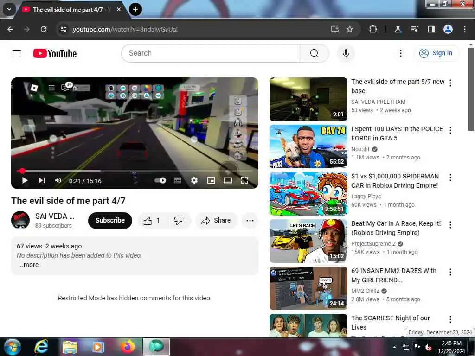475x356 pixels.
Task: Open the taskbar clock 2:40 PM
Action: [451, 347]
